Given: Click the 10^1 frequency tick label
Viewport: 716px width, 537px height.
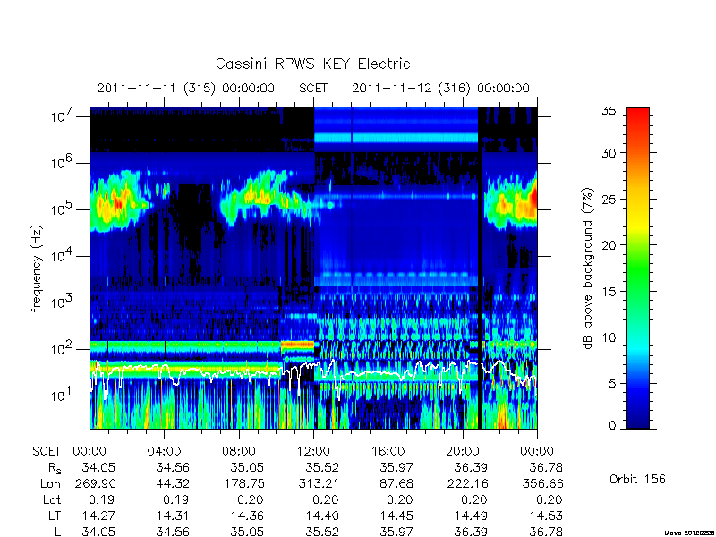Looking at the screenshot, I should [x=63, y=395].
